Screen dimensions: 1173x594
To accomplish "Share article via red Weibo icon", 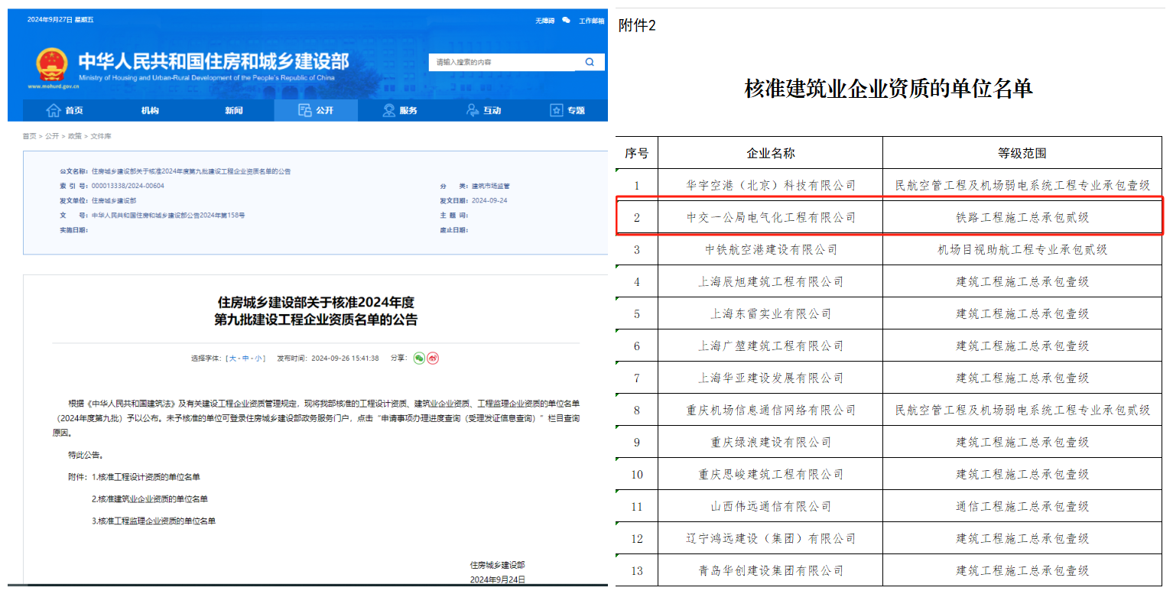I will 433,358.
